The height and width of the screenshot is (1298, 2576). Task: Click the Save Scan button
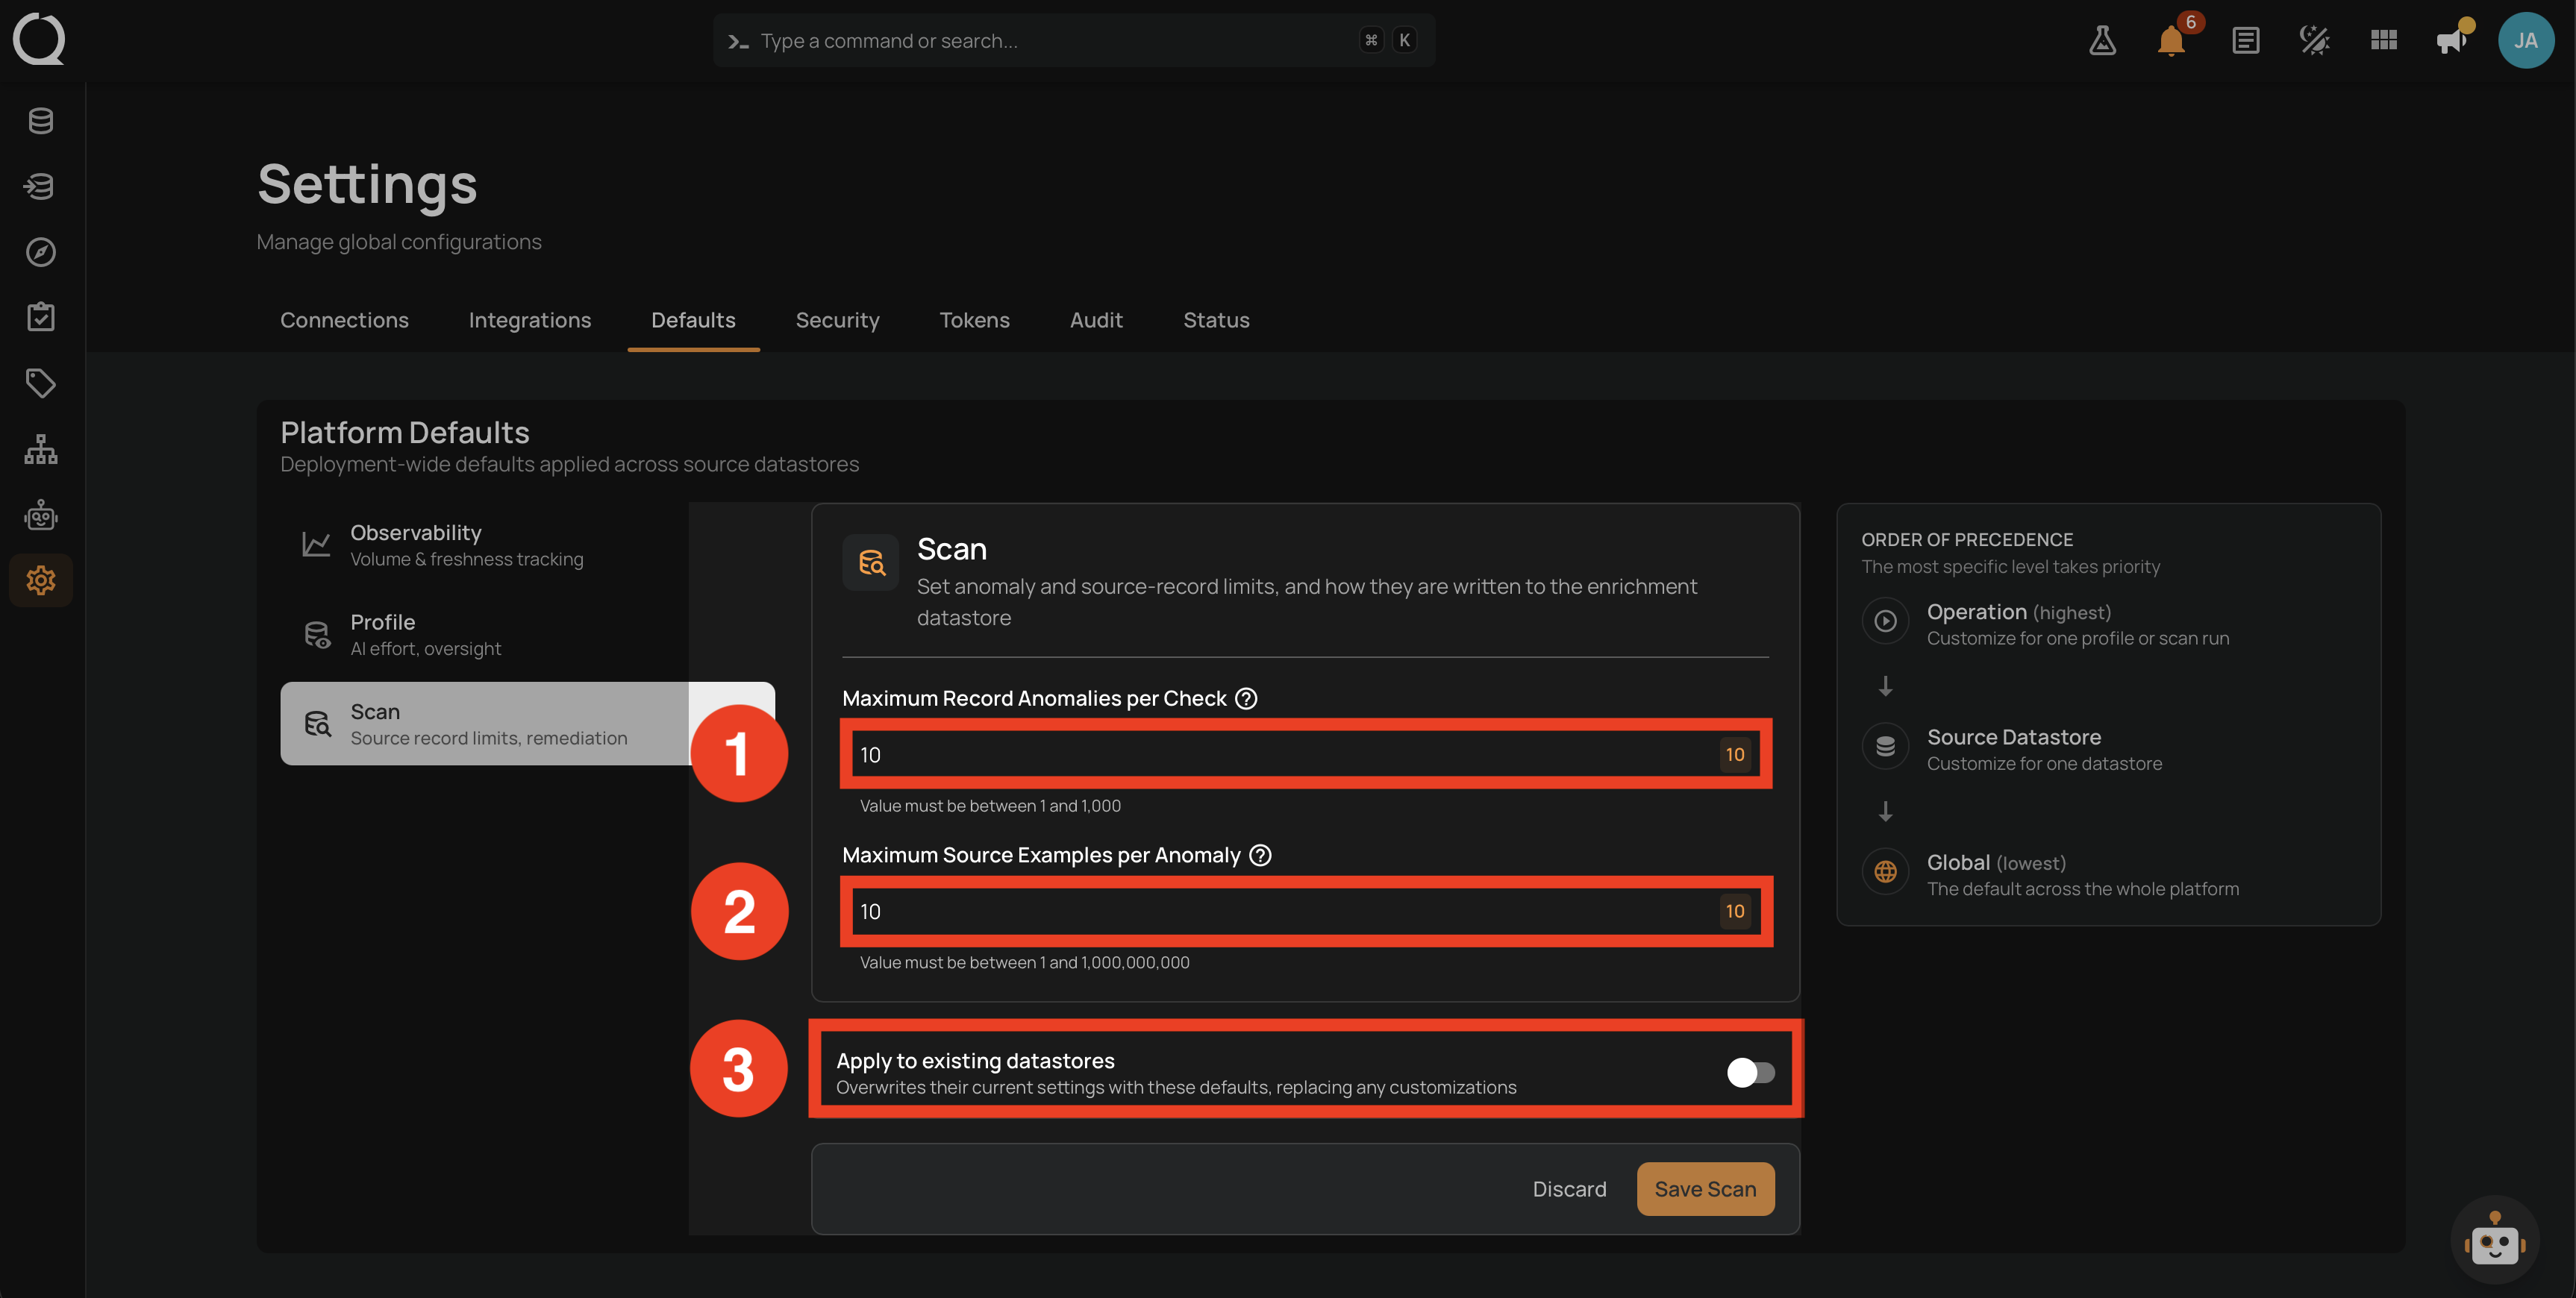click(1705, 1189)
